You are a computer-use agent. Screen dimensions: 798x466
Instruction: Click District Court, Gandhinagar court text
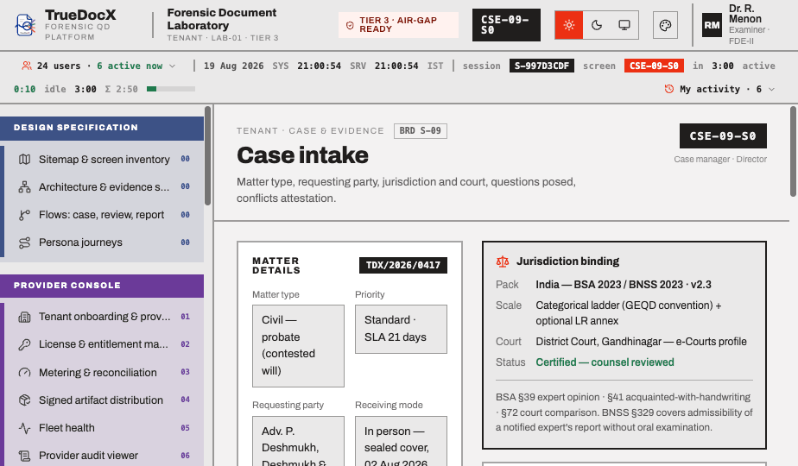[641, 342]
